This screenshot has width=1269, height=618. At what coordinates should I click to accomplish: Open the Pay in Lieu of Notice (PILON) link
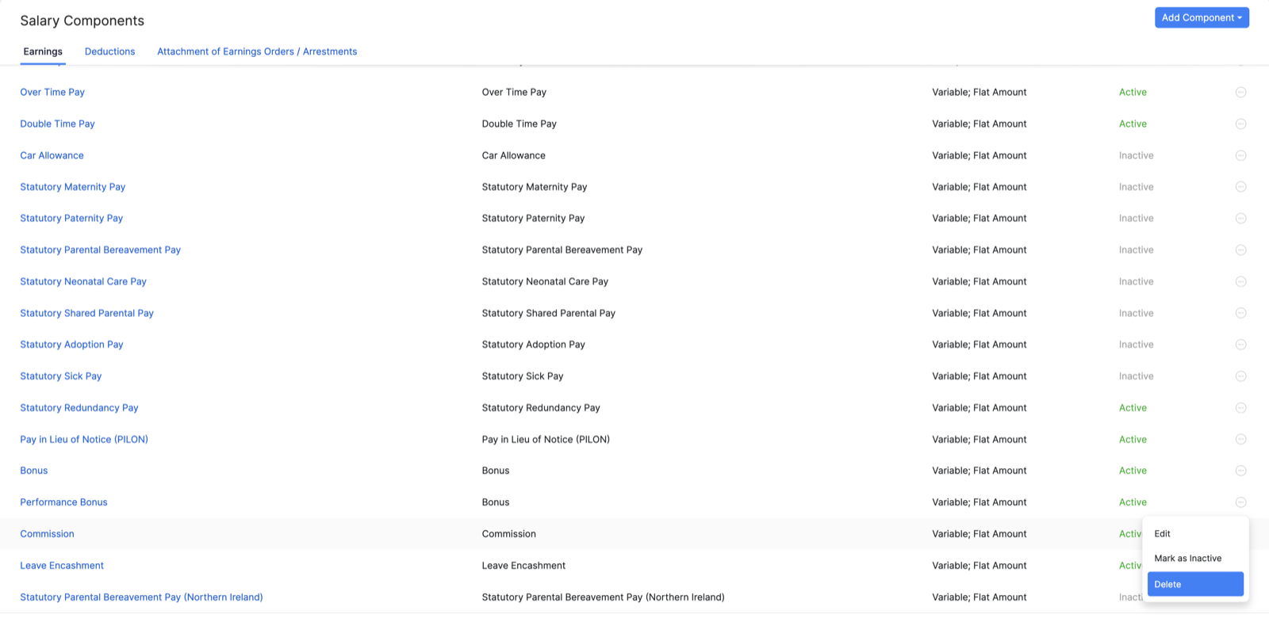[x=84, y=439]
